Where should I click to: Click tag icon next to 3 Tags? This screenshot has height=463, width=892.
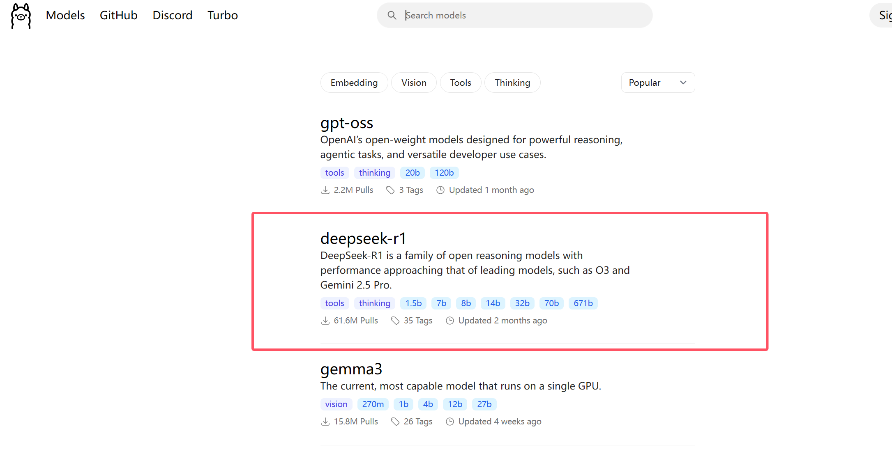click(x=390, y=190)
